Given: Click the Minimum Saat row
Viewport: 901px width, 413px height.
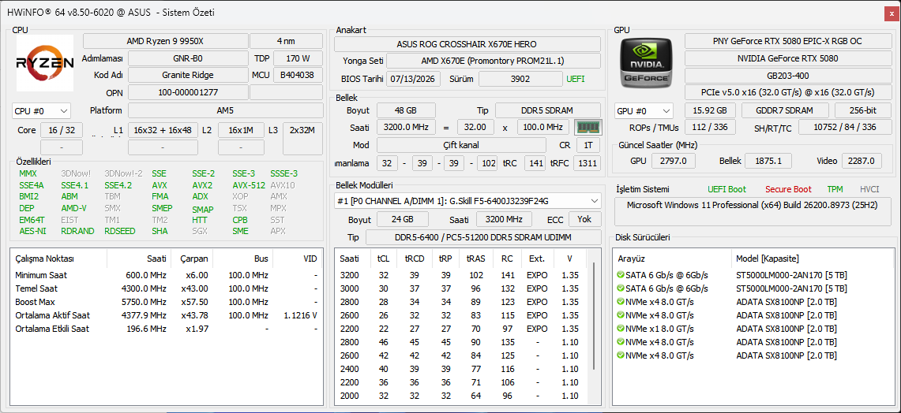Looking at the screenshot, I should click(x=167, y=275).
